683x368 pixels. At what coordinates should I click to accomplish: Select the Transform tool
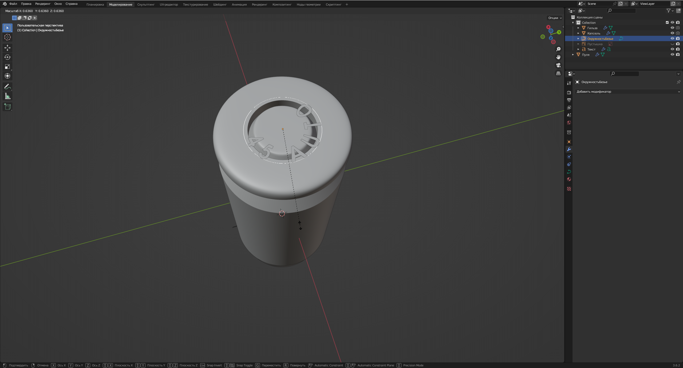pos(7,76)
